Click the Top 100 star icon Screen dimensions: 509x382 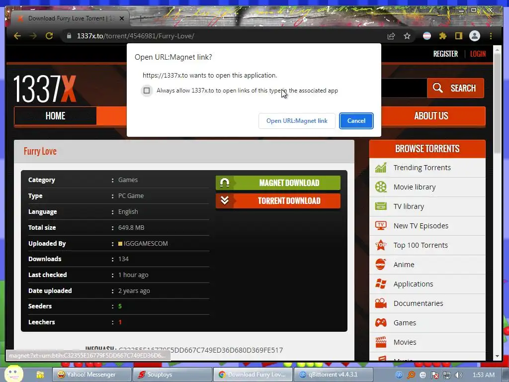(x=381, y=245)
